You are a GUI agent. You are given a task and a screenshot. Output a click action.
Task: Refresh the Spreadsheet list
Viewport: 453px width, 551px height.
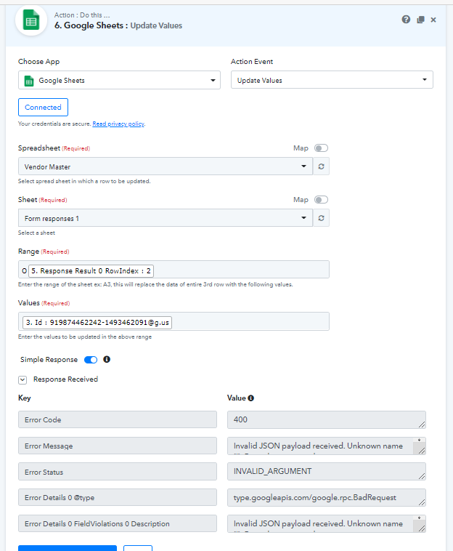(321, 166)
